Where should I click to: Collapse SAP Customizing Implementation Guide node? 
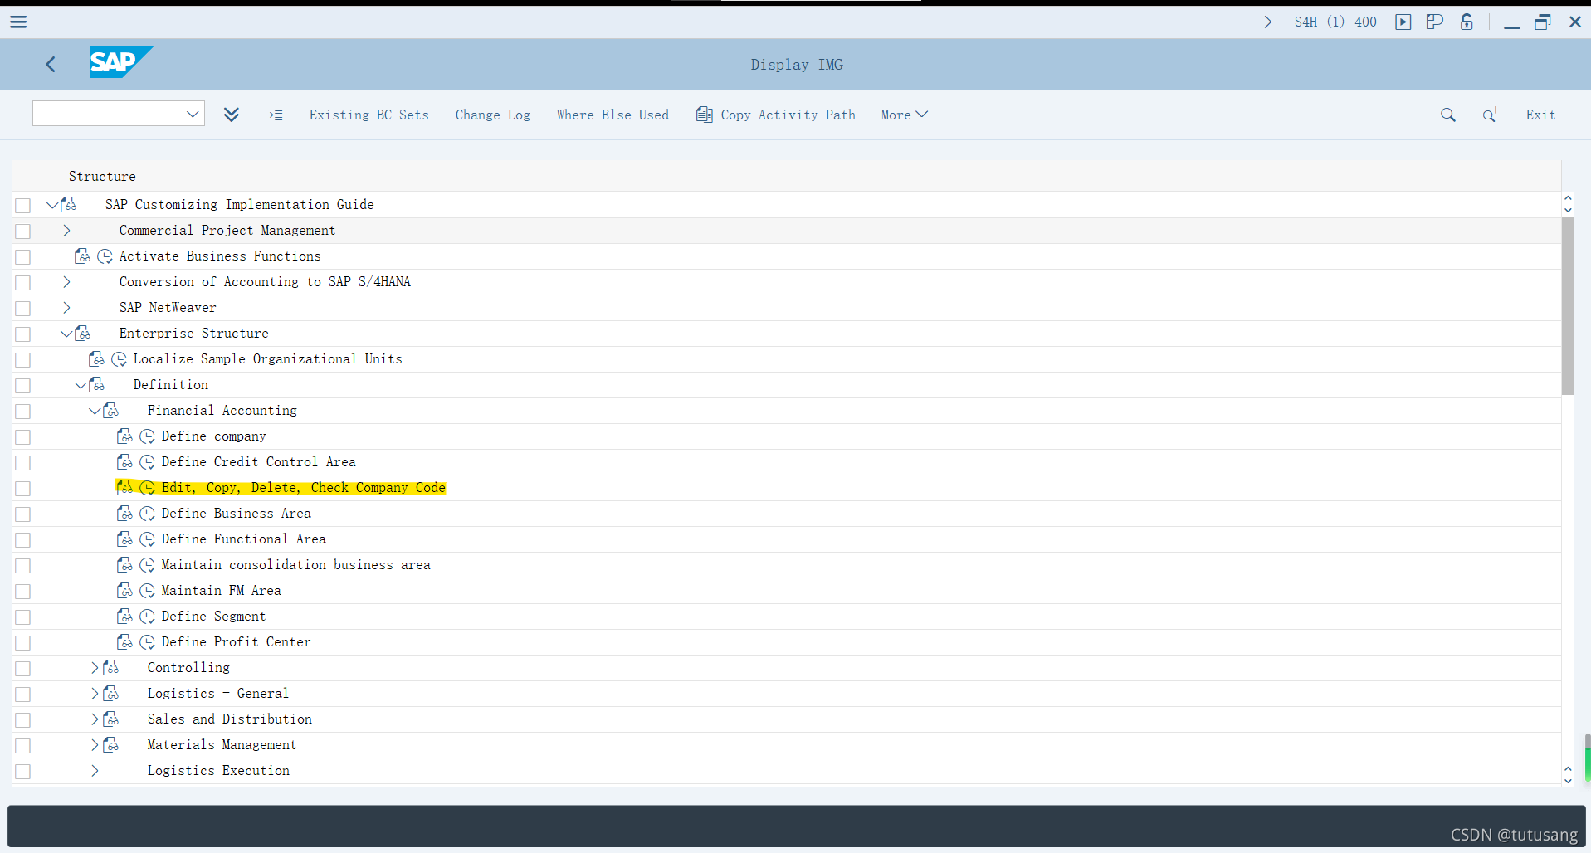[52, 205]
